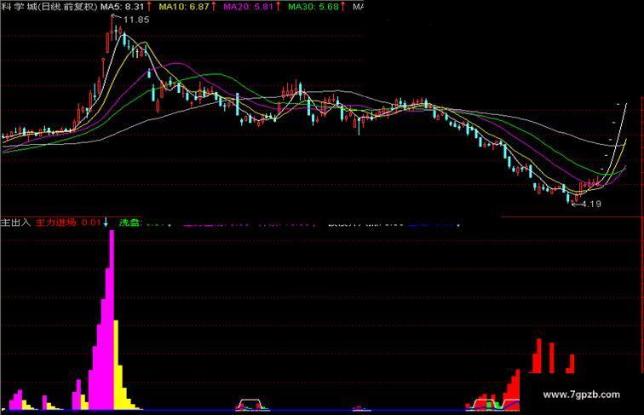Click the 主出入 indicator name label
Image resolution: width=644 pixels, height=415 pixels.
[16, 222]
